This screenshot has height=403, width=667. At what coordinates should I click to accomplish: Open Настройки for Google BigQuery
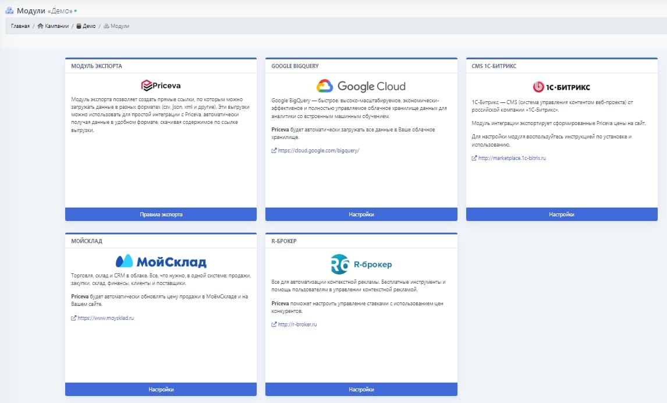[361, 215]
